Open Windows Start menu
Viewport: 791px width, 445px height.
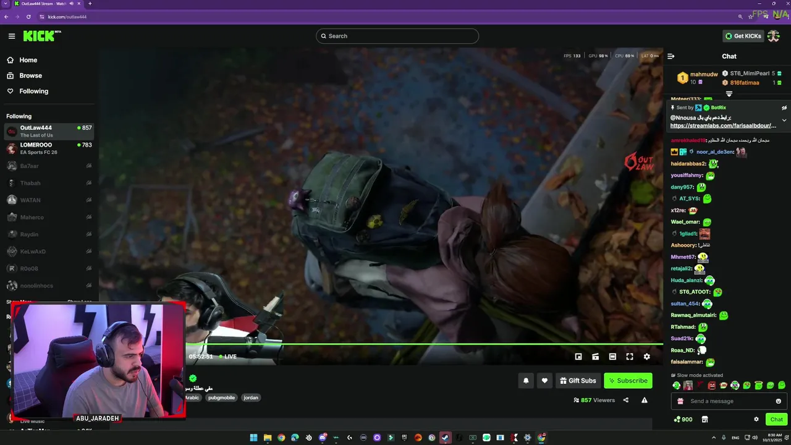pos(253,438)
